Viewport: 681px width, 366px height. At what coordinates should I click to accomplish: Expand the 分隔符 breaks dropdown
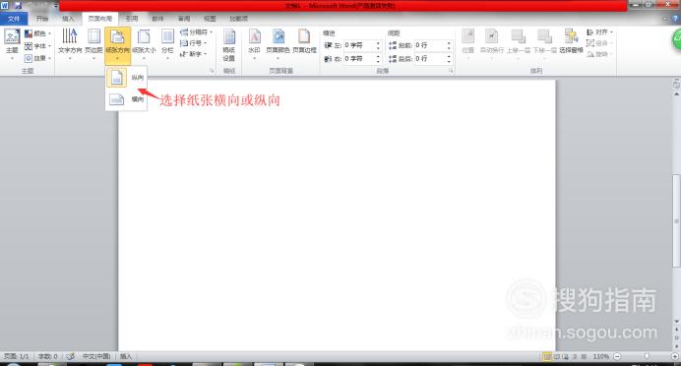click(196, 32)
